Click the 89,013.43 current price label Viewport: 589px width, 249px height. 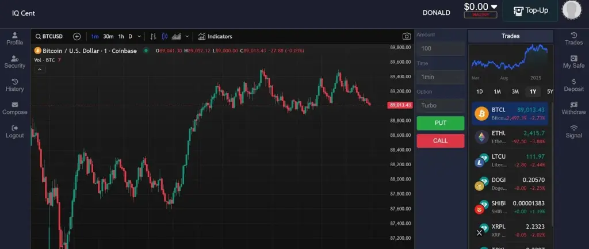pyautogui.click(x=400, y=105)
